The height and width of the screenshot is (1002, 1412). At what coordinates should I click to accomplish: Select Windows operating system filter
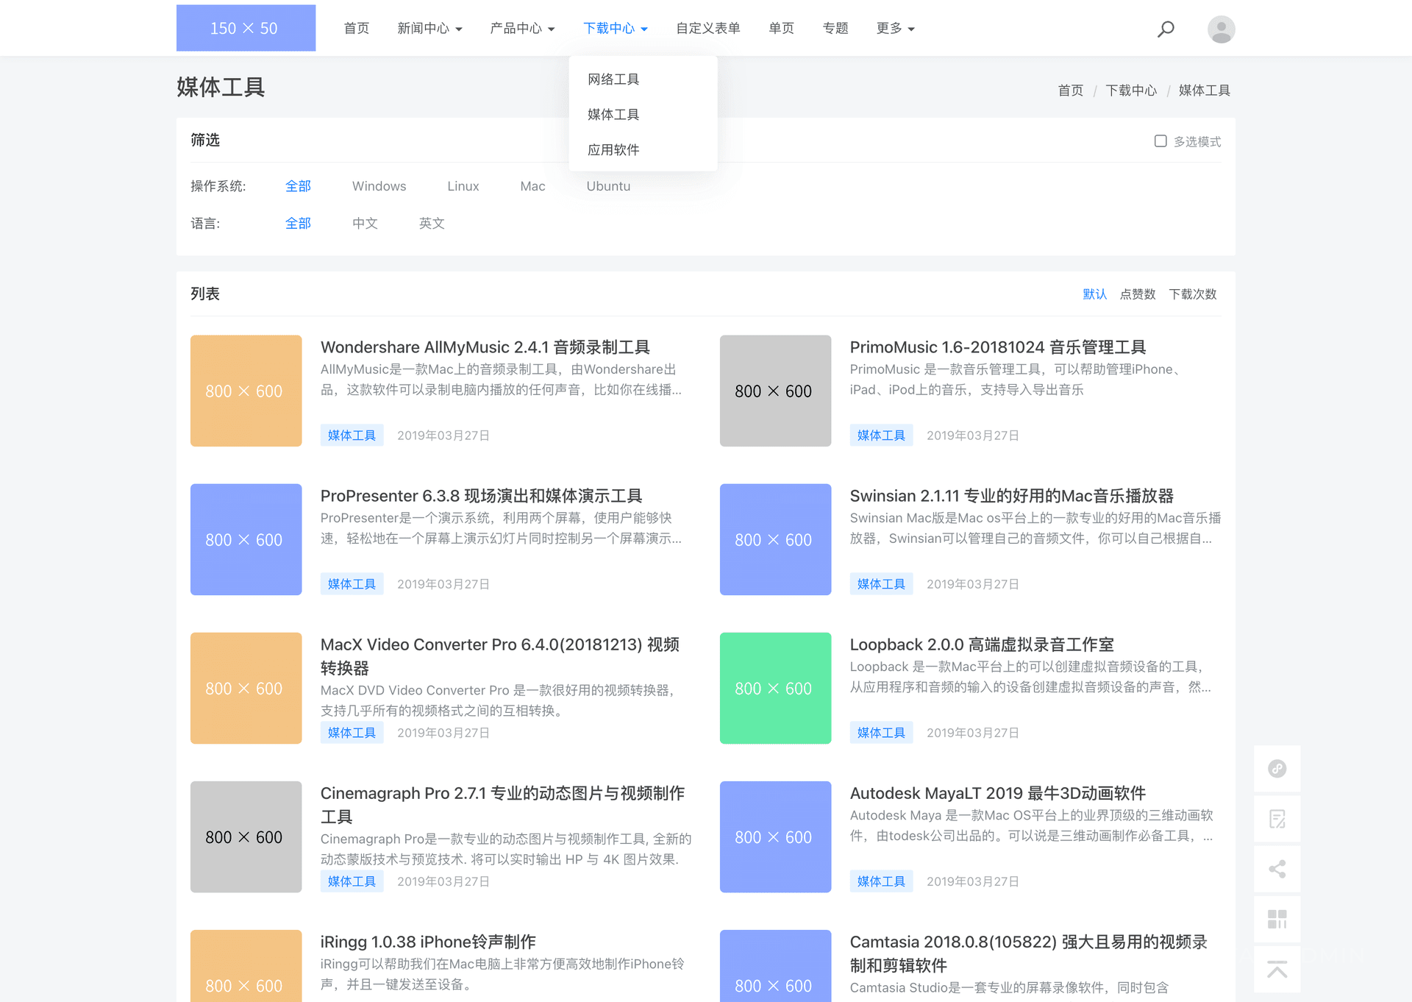click(379, 186)
